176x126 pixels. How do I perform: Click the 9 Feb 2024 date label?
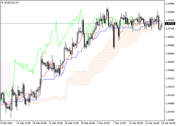[7, 123]
